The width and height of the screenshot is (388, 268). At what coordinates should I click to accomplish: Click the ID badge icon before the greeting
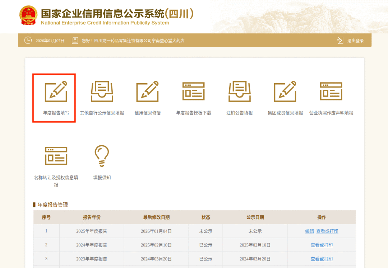(x=75, y=41)
